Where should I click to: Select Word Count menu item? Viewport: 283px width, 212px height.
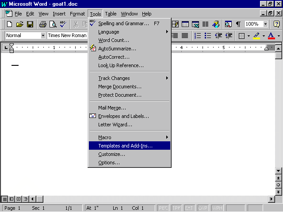pyautogui.click(x=130, y=40)
